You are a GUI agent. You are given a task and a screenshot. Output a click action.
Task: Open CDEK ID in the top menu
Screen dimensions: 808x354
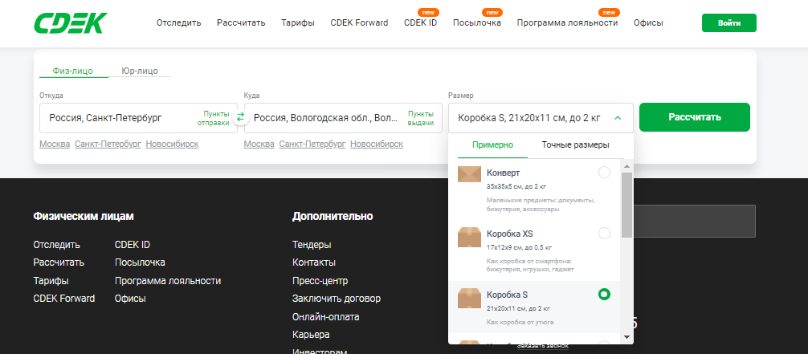click(x=421, y=22)
